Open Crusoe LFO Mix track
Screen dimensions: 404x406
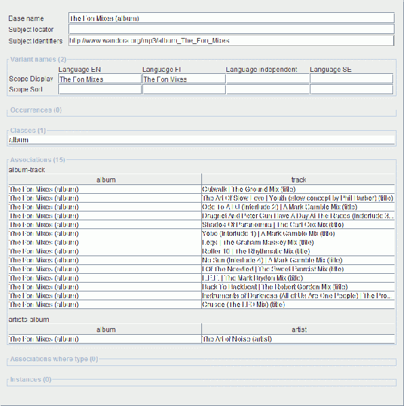tap(298, 304)
